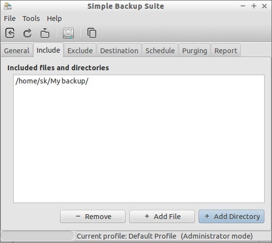Open the Destination tab
Viewport: 272px width, 243px height.
click(119, 50)
